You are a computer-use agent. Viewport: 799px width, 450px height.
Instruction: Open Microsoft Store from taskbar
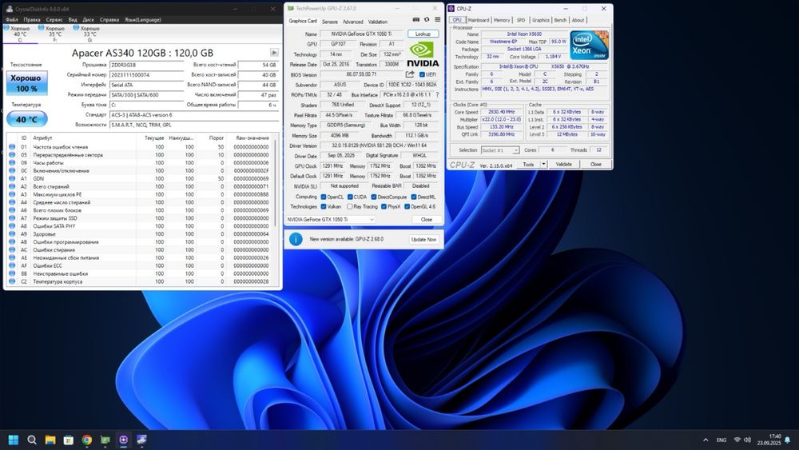68,440
